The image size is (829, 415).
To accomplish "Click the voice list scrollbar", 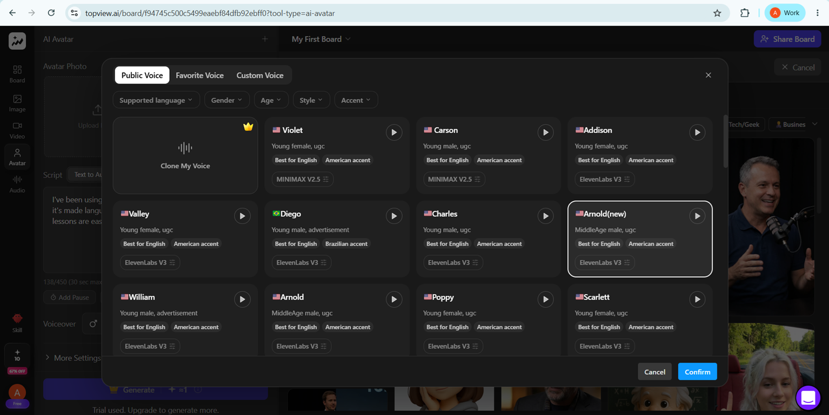I will [725, 141].
